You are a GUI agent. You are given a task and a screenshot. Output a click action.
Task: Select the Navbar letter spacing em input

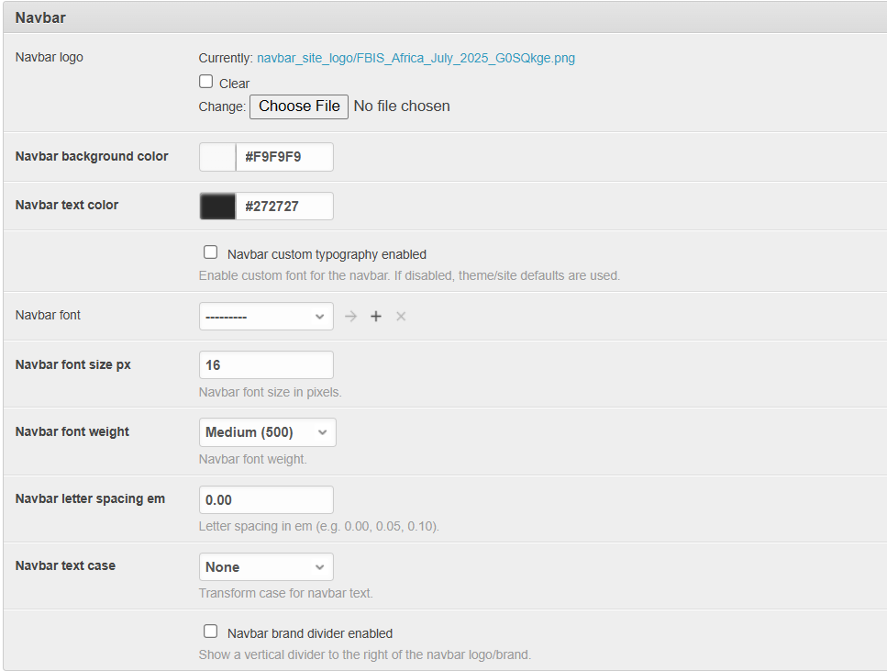tap(266, 500)
